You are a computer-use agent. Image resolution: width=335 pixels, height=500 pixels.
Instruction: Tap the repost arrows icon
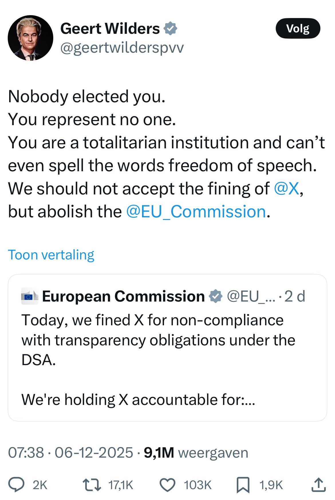point(92,485)
